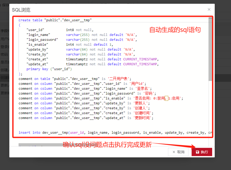Click the save disk icon inside 执行 button
This screenshot has height=170, width=231.
pos(197,152)
